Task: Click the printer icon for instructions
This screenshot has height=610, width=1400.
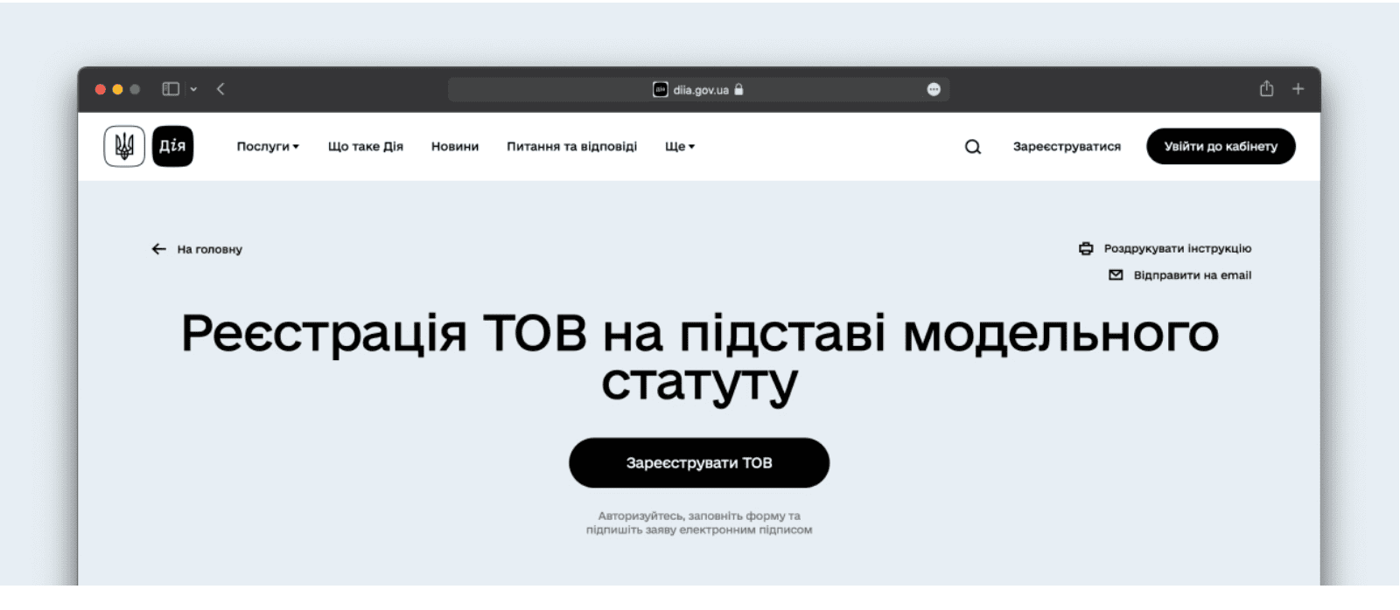Action: [x=1086, y=249]
